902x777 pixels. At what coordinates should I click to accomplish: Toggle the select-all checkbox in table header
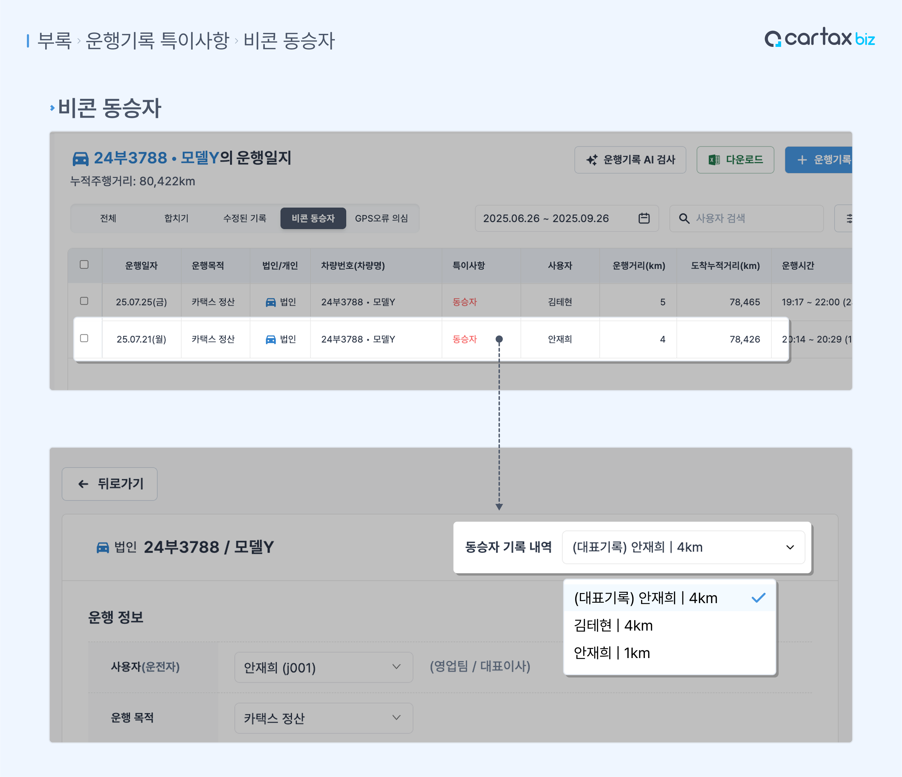point(84,264)
